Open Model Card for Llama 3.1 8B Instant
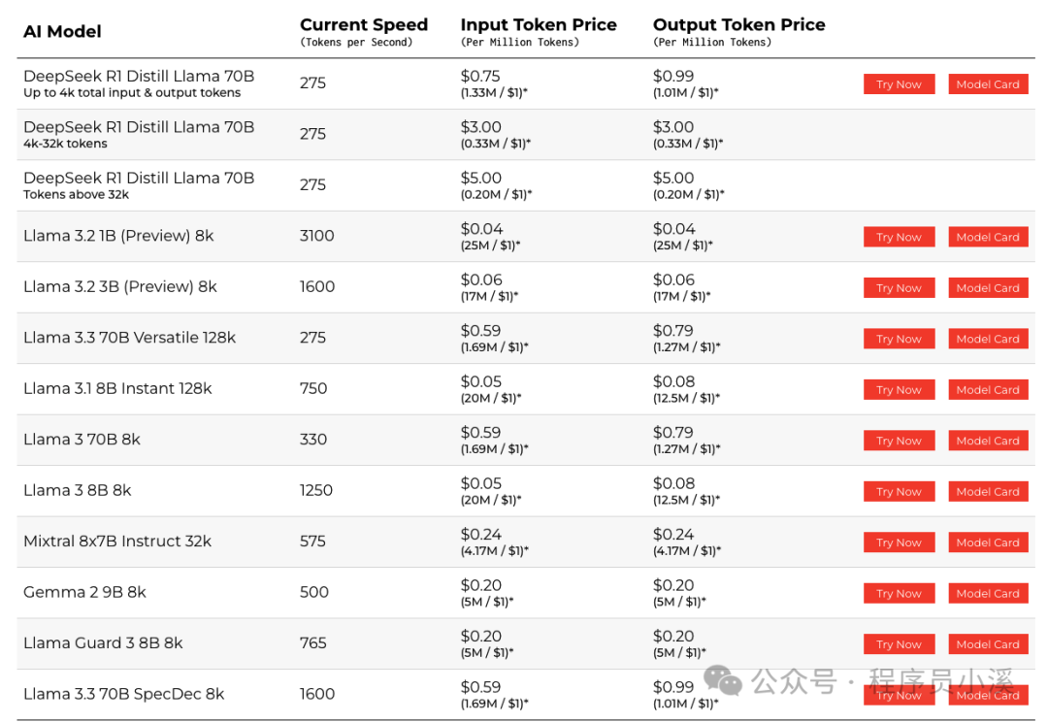The width and height of the screenshot is (1048, 723). click(x=988, y=389)
